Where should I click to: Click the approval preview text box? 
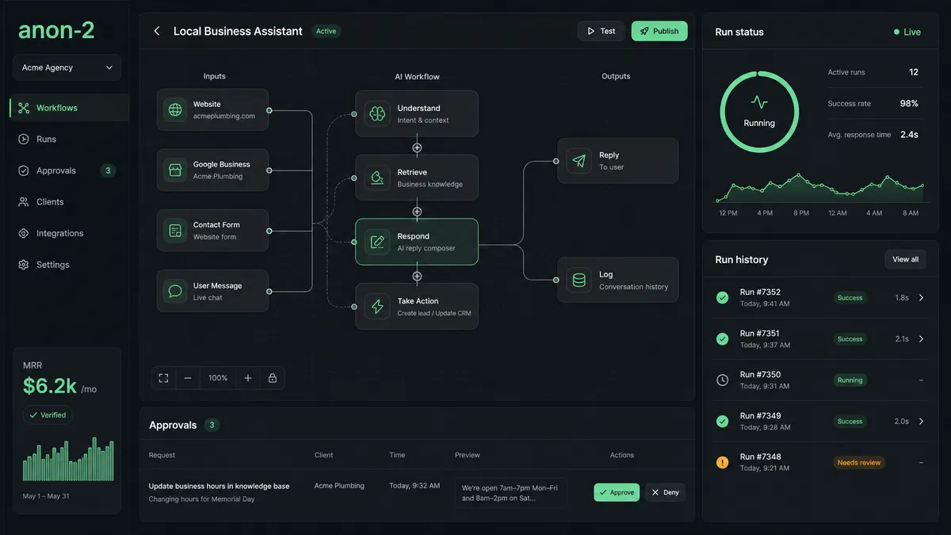point(511,492)
